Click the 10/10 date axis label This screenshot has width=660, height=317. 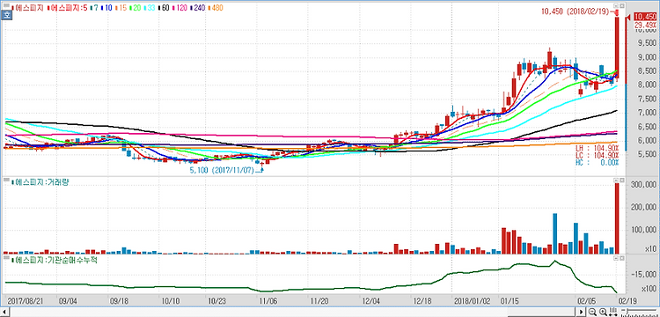pos(171,301)
